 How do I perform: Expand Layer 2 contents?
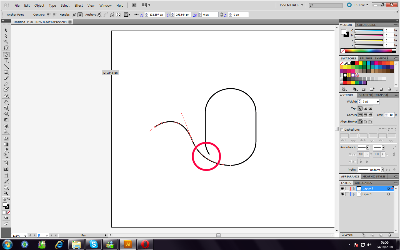[354, 189]
